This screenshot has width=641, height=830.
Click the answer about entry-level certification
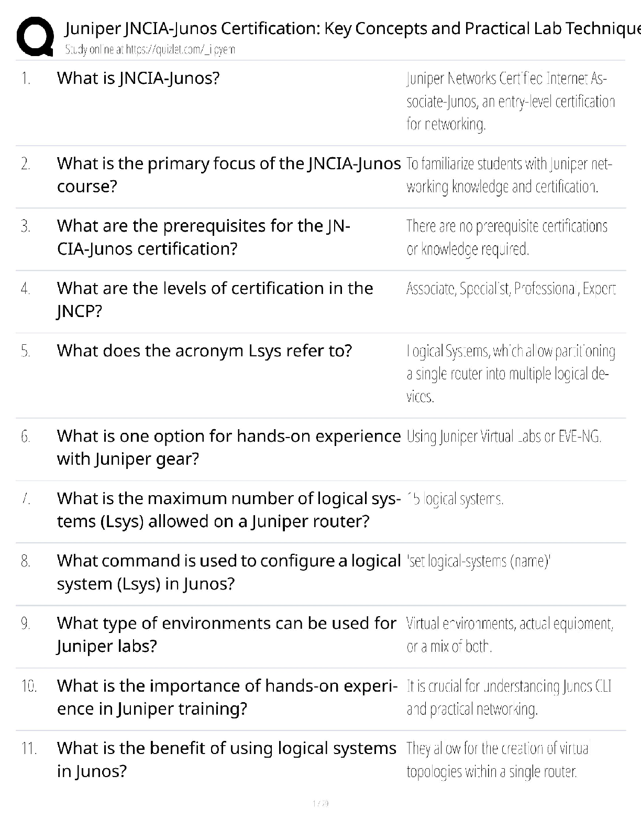[511, 101]
